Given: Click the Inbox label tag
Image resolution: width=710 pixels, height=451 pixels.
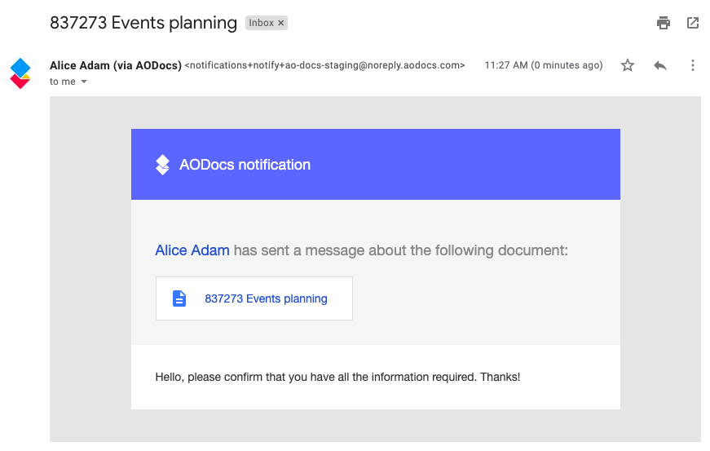Looking at the screenshot, I should click(x=262, y=24).
